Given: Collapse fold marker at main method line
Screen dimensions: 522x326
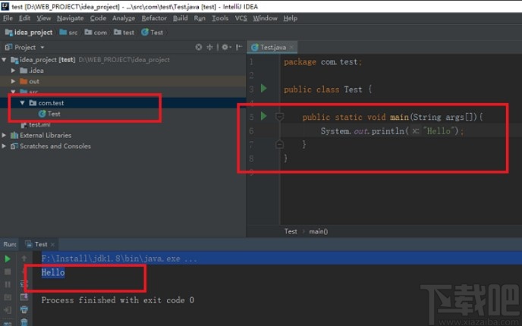Looking at the screenshot, I should [280, 117].
